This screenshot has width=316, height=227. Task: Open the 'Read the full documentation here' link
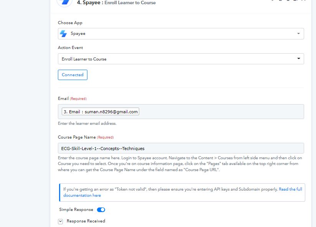(x=290, y=189)
